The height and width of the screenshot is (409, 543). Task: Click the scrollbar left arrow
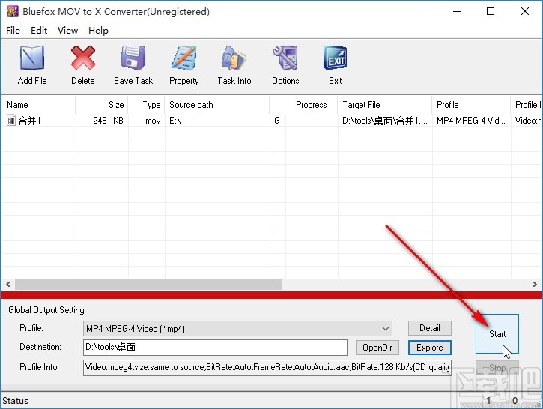point(8,285)
